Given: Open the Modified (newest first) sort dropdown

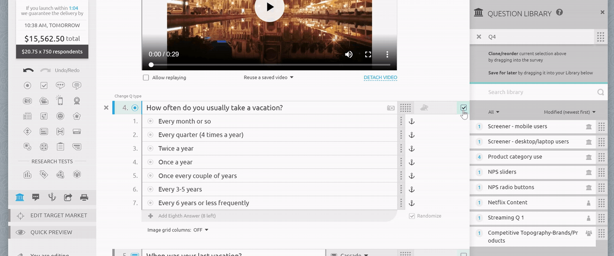Looking at the screenshot, I should tap(570, 112).
